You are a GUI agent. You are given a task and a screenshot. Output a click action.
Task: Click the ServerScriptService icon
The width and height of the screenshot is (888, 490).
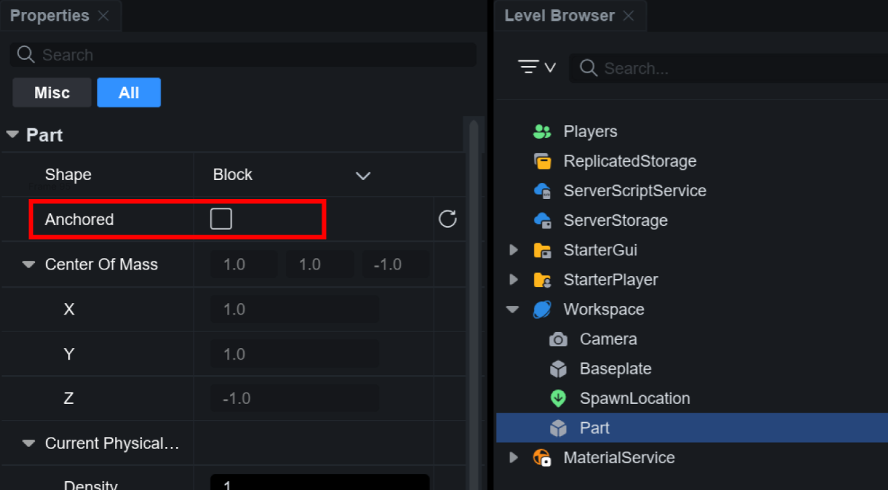tap(542, 191)
